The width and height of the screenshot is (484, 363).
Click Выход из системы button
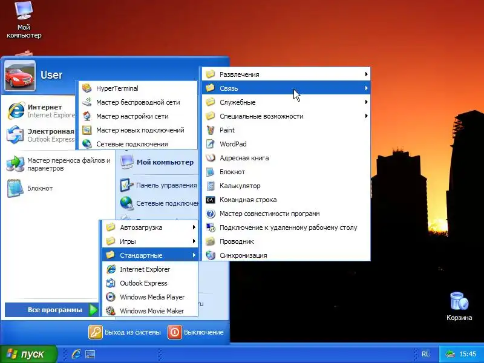click(x=125, y=332)
